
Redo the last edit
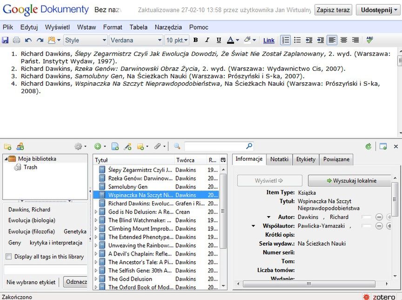40,40
